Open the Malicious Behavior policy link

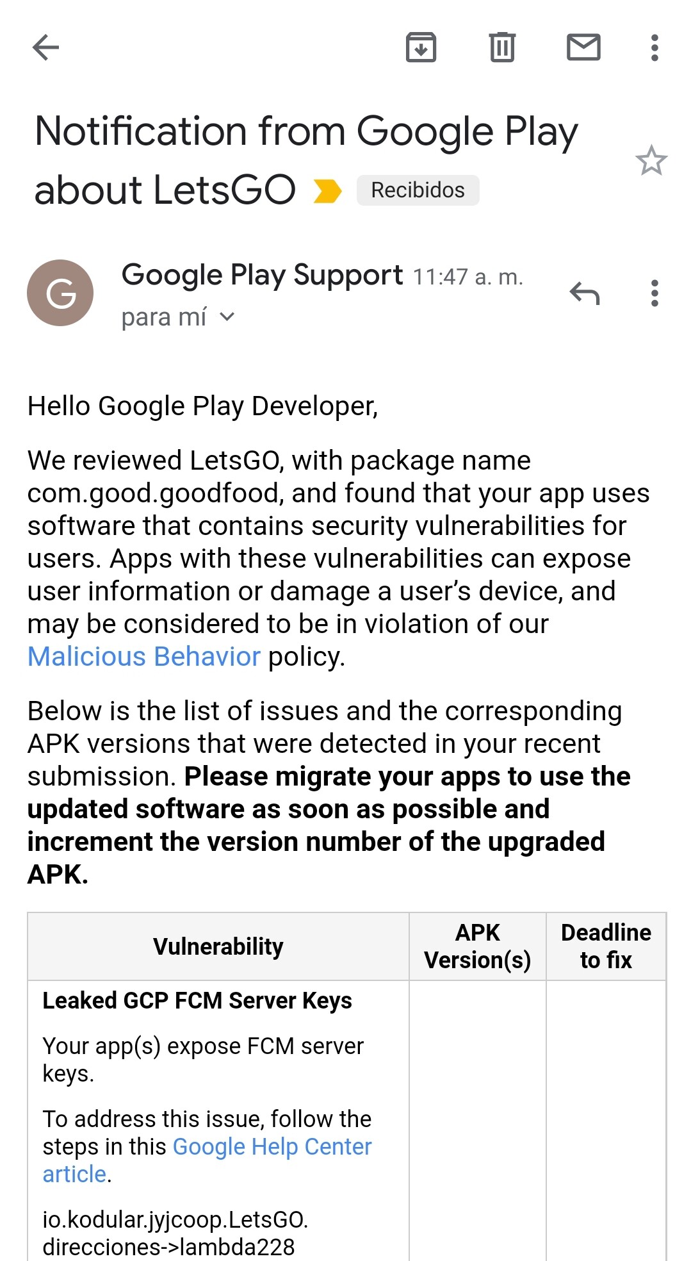144,657
